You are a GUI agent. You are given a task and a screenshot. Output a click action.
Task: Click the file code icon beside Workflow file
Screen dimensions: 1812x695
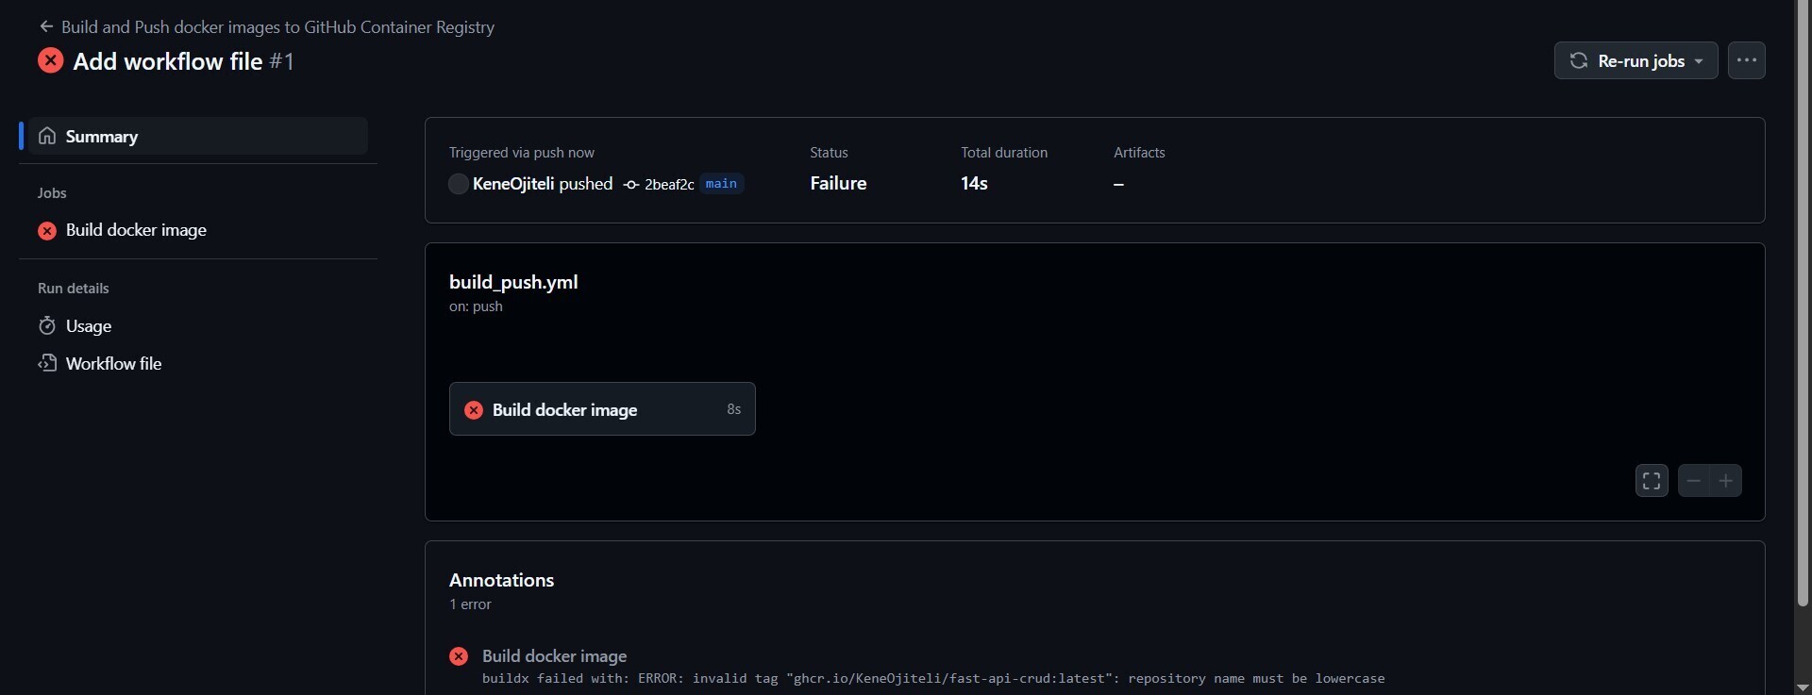47,363
